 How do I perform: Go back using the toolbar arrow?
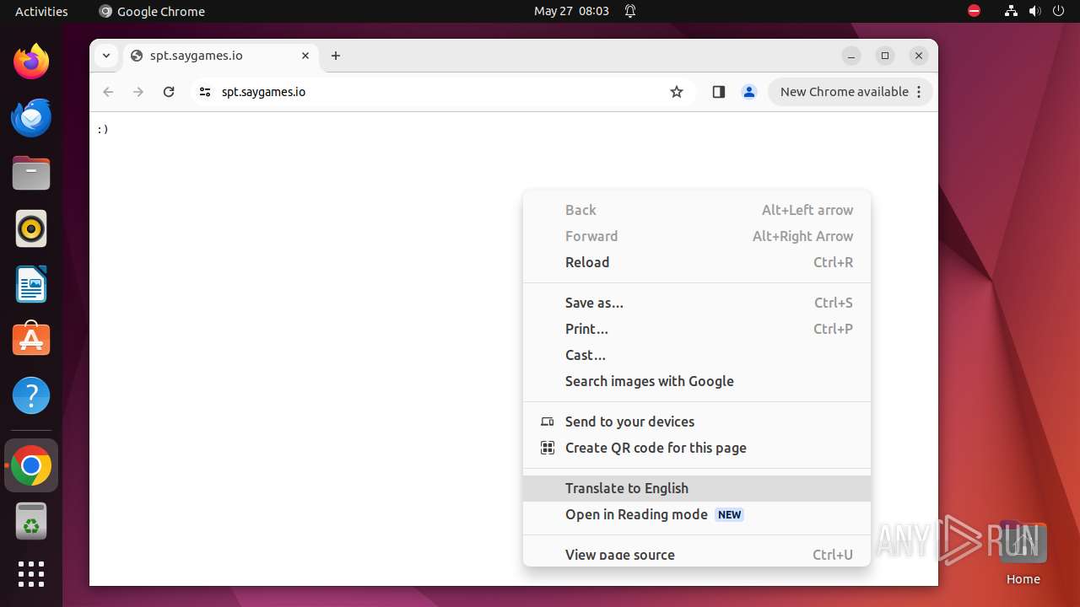(108, 92)
